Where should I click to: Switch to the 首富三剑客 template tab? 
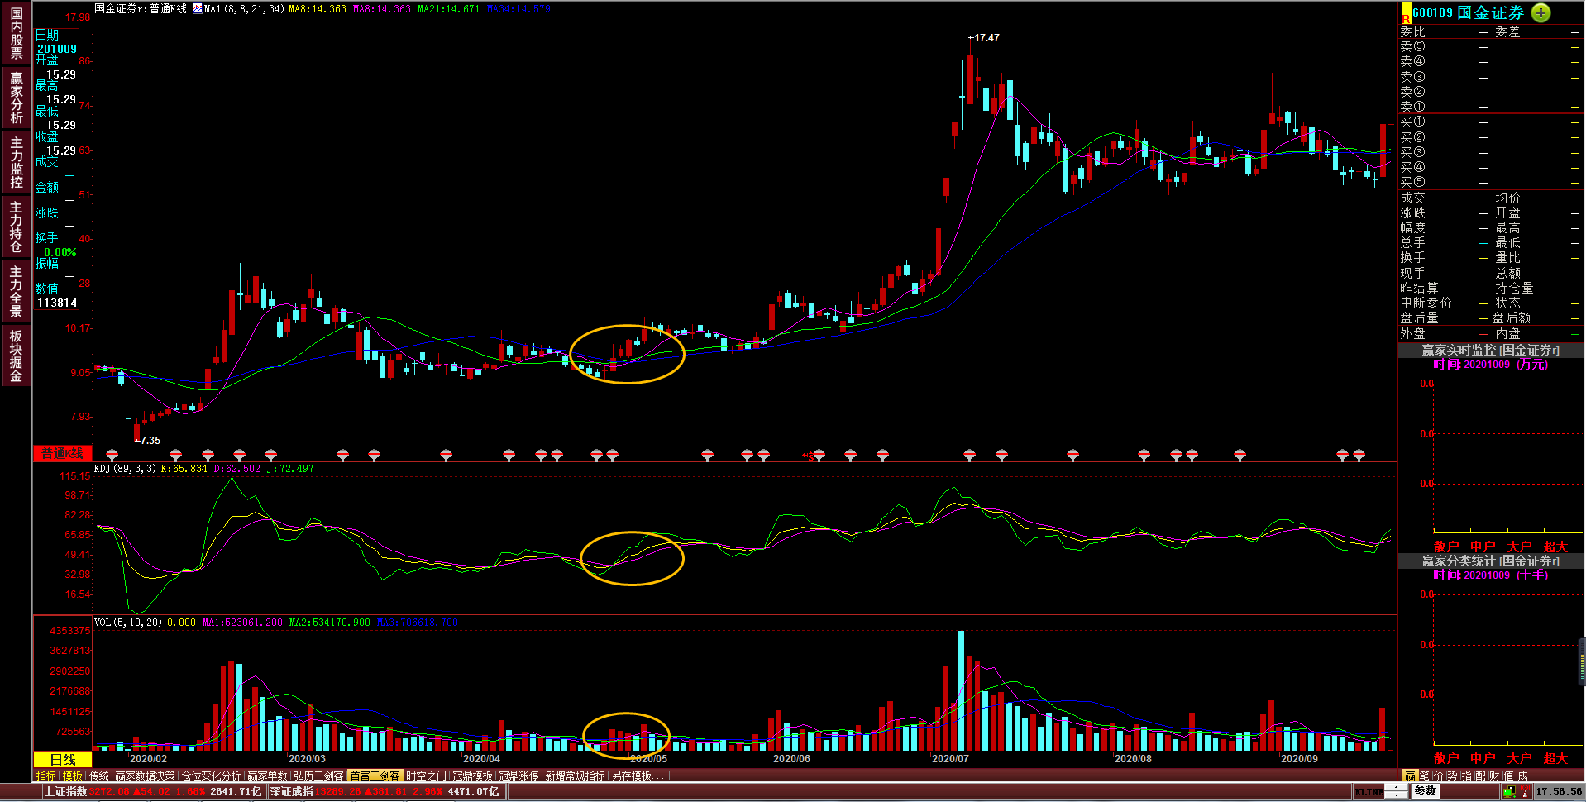click(374, 776)
